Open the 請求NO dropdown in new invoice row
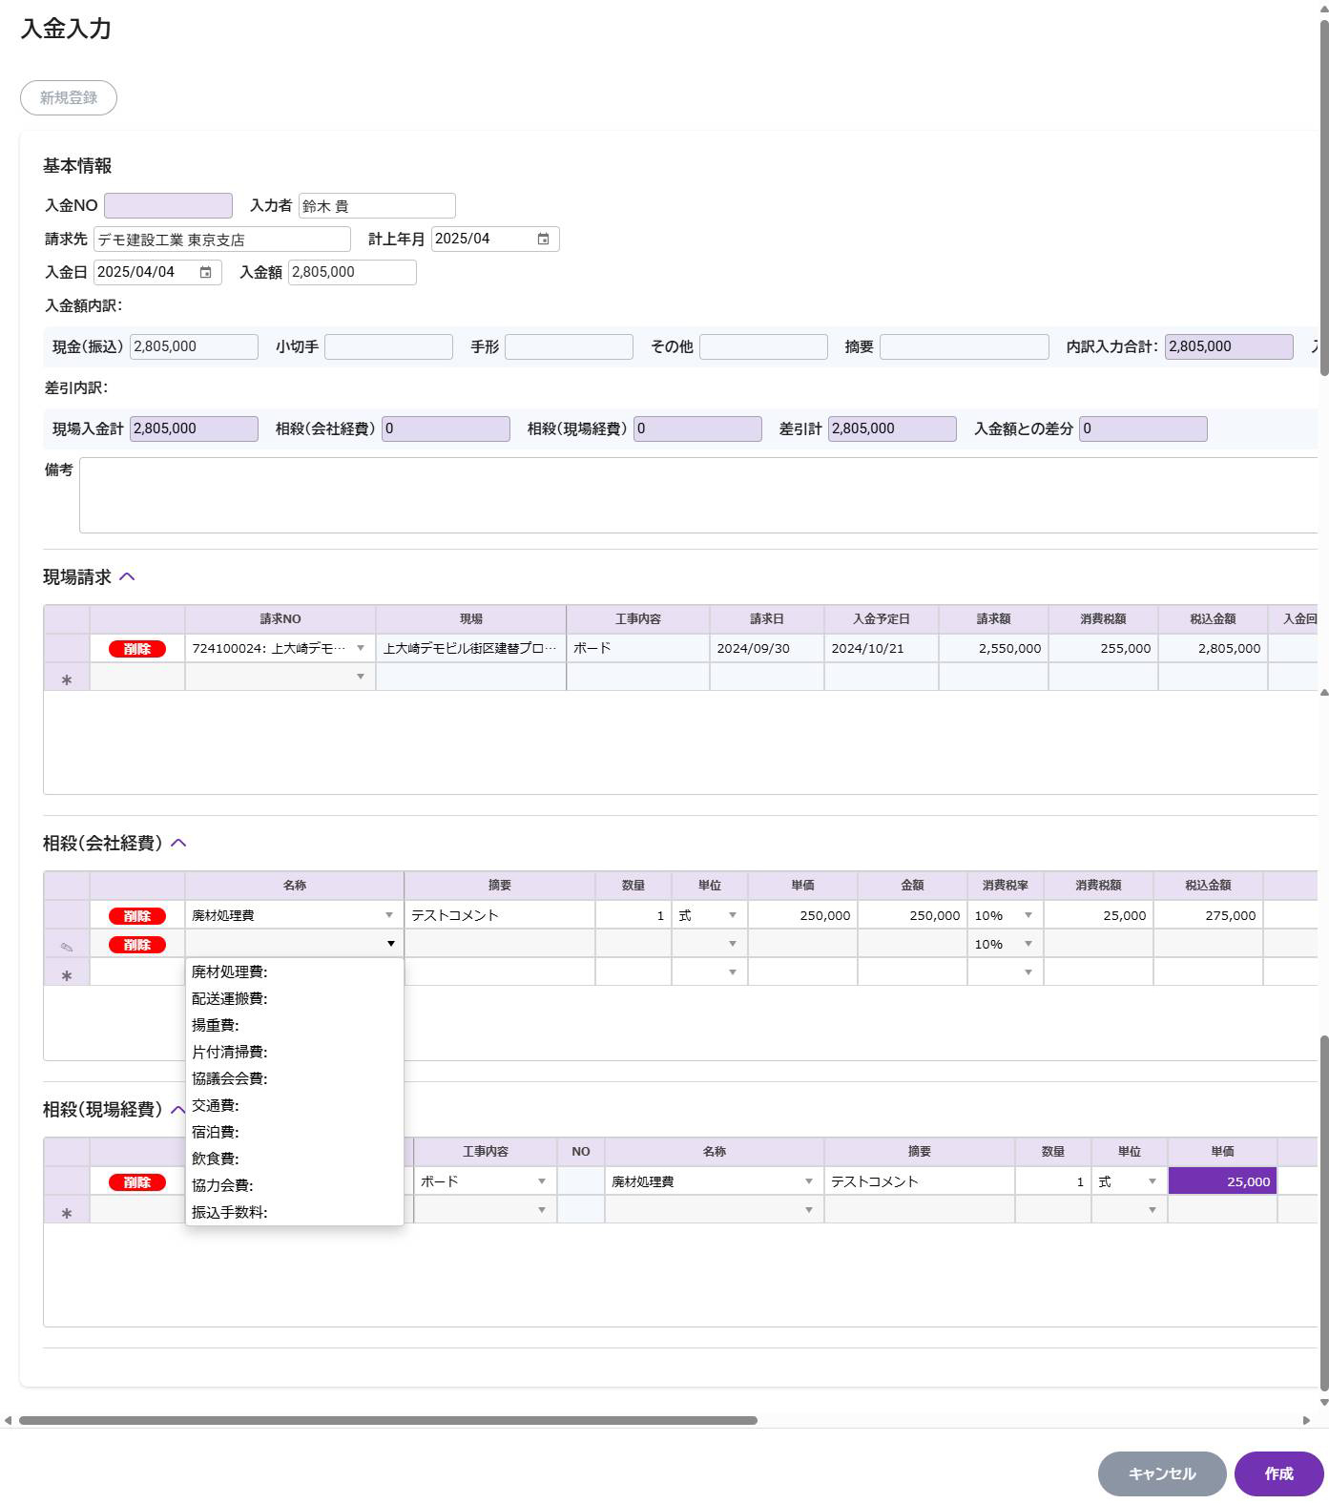Screen dimensions: 1329x1504 361,677
